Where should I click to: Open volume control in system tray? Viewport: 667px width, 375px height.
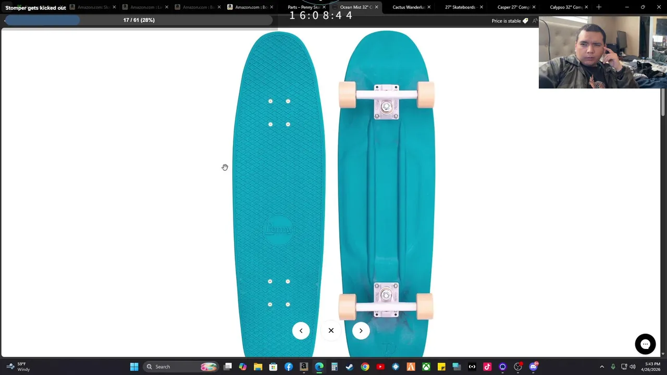pyautogui.click(x=633, y=367)
